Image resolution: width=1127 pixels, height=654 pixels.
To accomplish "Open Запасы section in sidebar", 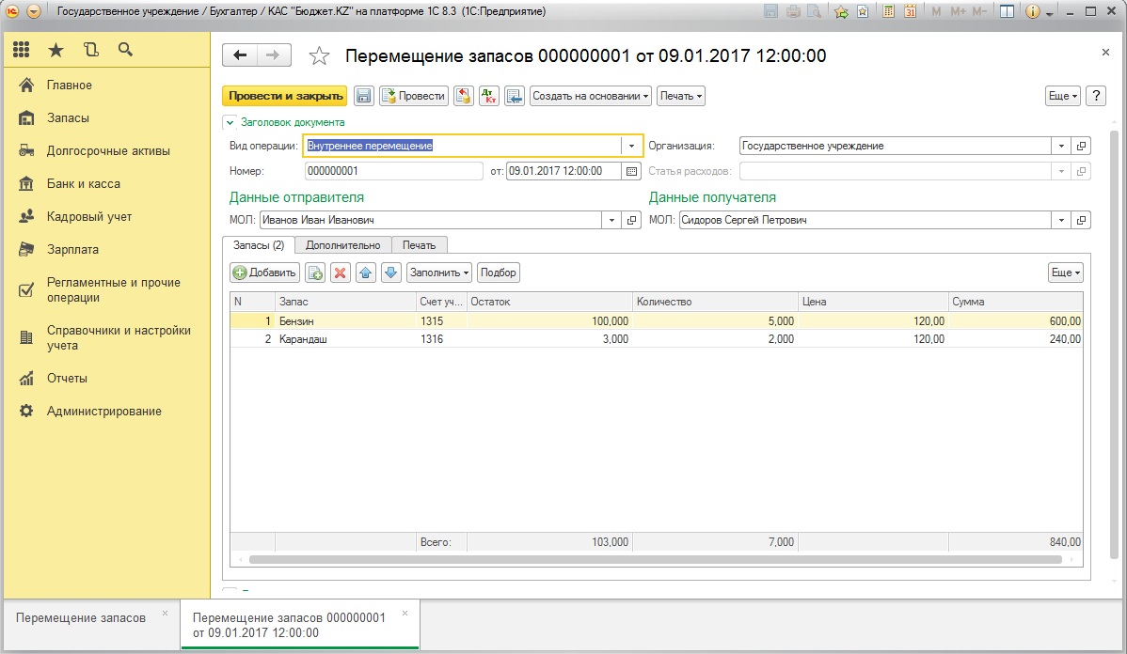I will point(69,117).
